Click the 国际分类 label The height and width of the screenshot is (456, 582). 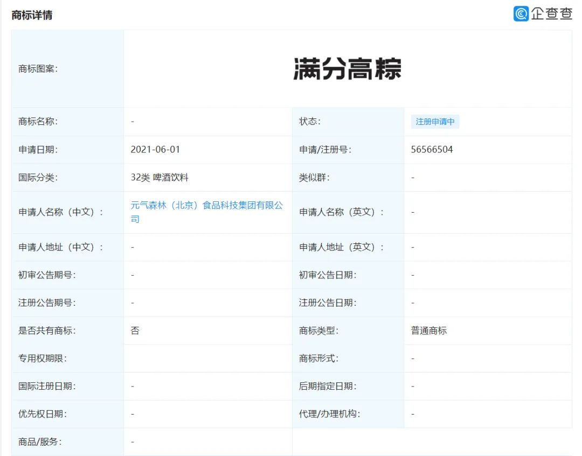(x=38, y=178)
